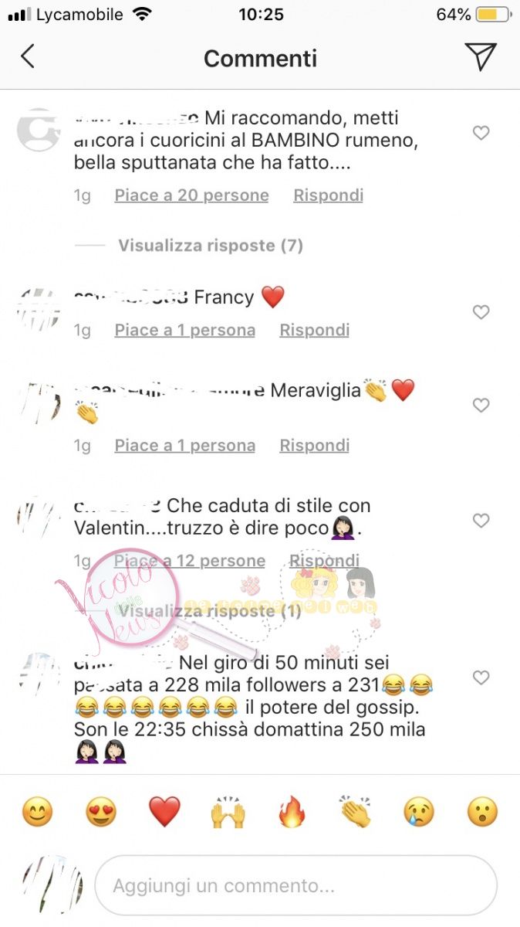This screenshot has width=520, height=927.
Task: Insert the raised hands emoji
Action: click(x=228, y=813)
